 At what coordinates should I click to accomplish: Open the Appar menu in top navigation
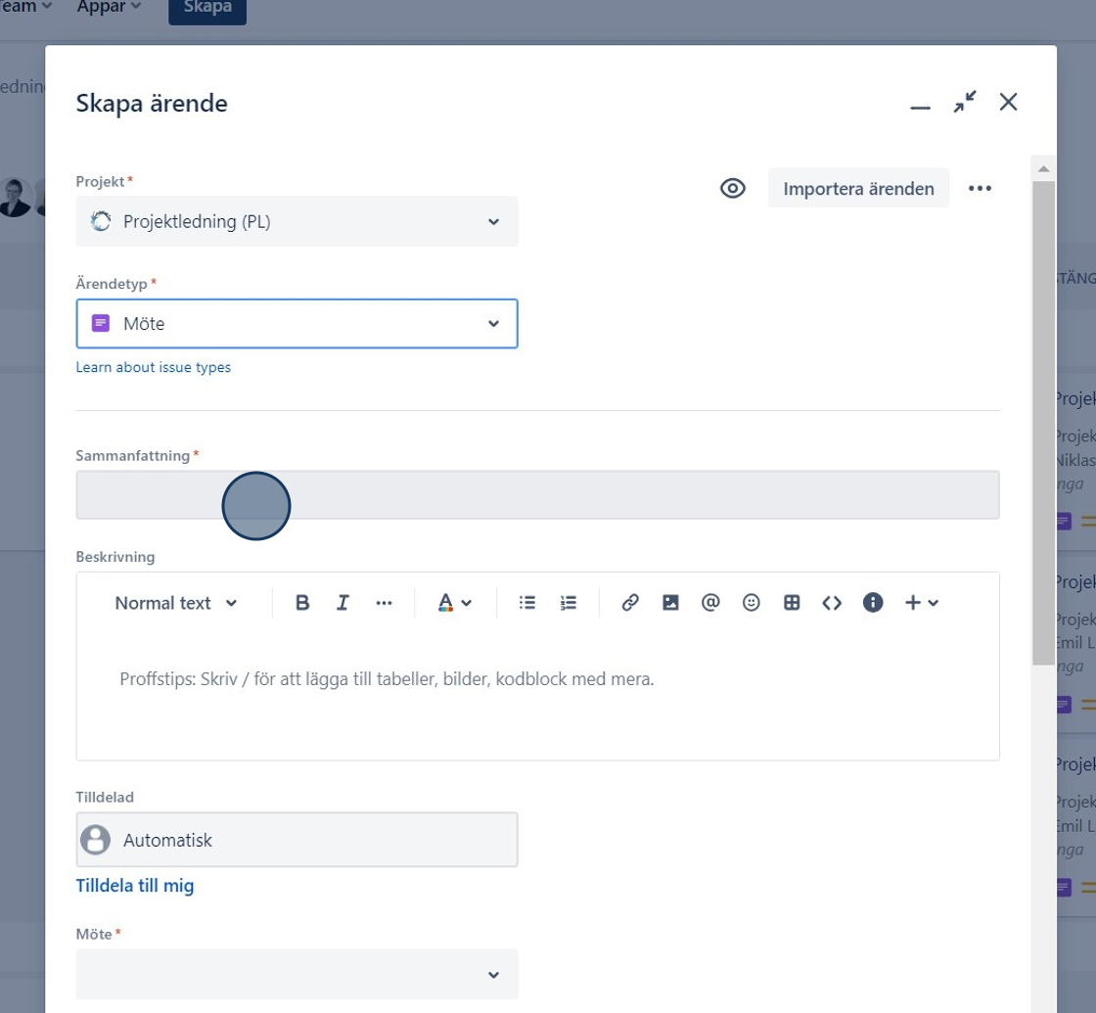109,7
